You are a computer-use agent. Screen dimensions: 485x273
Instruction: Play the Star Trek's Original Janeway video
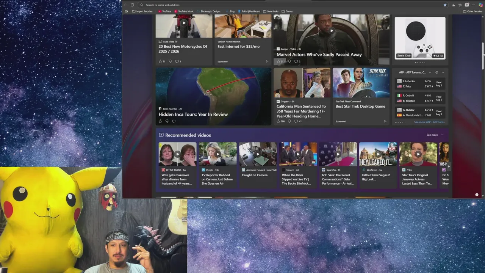418,154
